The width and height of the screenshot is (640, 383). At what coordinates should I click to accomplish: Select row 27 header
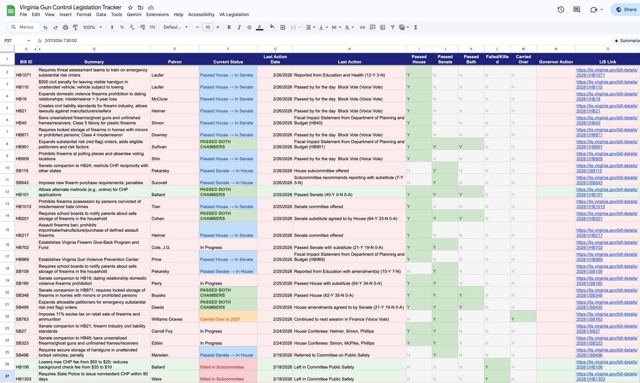(x=7, y=377)
